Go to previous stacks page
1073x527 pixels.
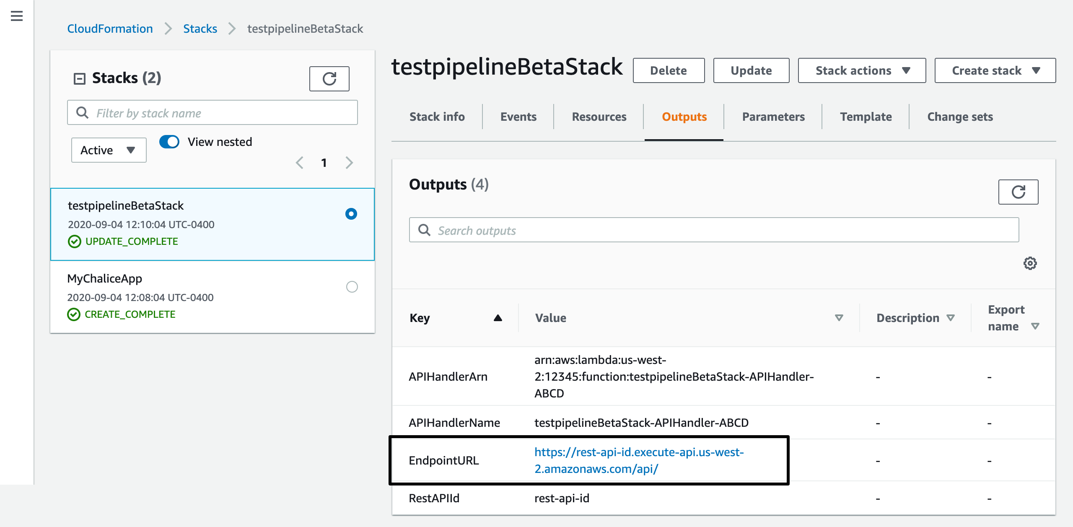pyautogui.click(x=299, y=163)
